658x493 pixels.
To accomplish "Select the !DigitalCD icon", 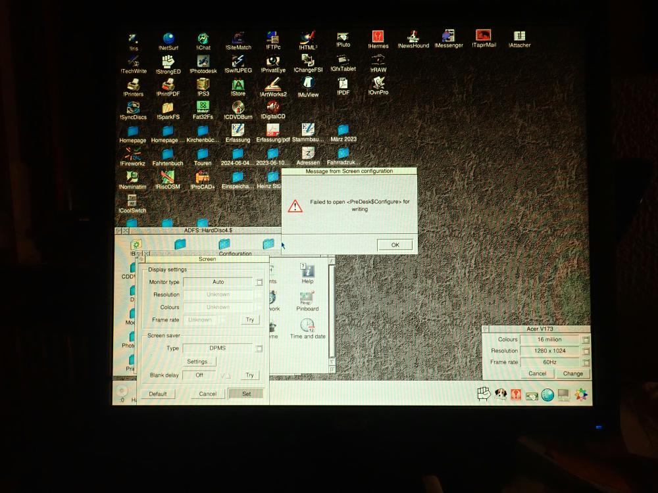I will click(273, 110).
